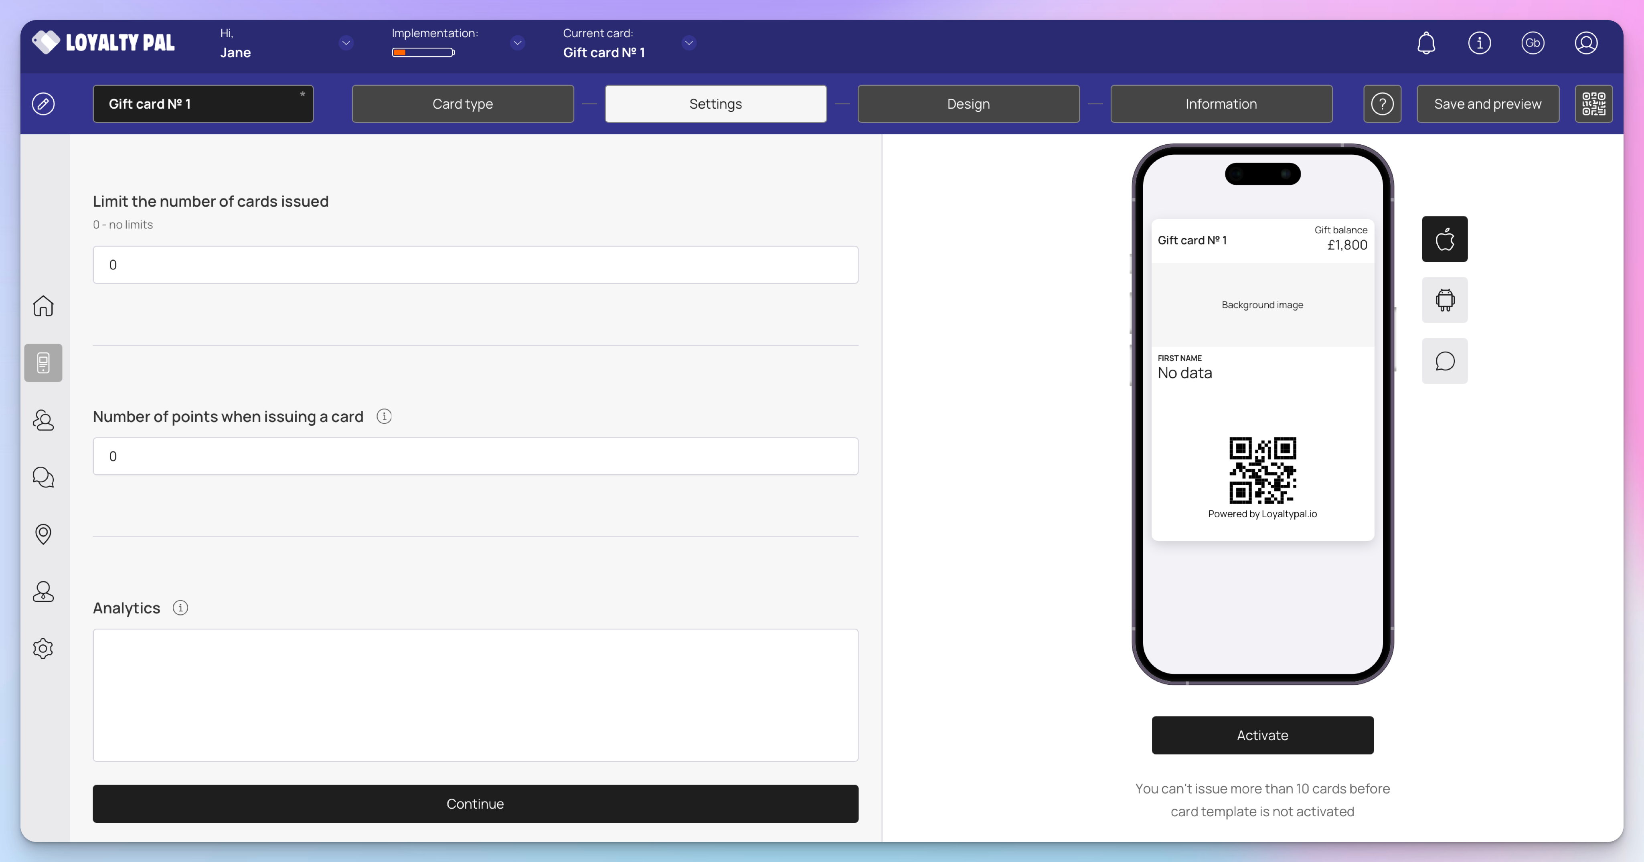The width and height of the screenshot is (1644, 862).
Task: Expand the Hi, Jane dropdown
Action: tap(346, 43)
